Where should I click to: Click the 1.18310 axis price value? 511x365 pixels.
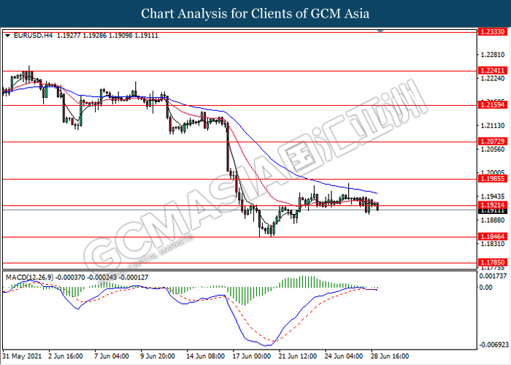point(493,244)
